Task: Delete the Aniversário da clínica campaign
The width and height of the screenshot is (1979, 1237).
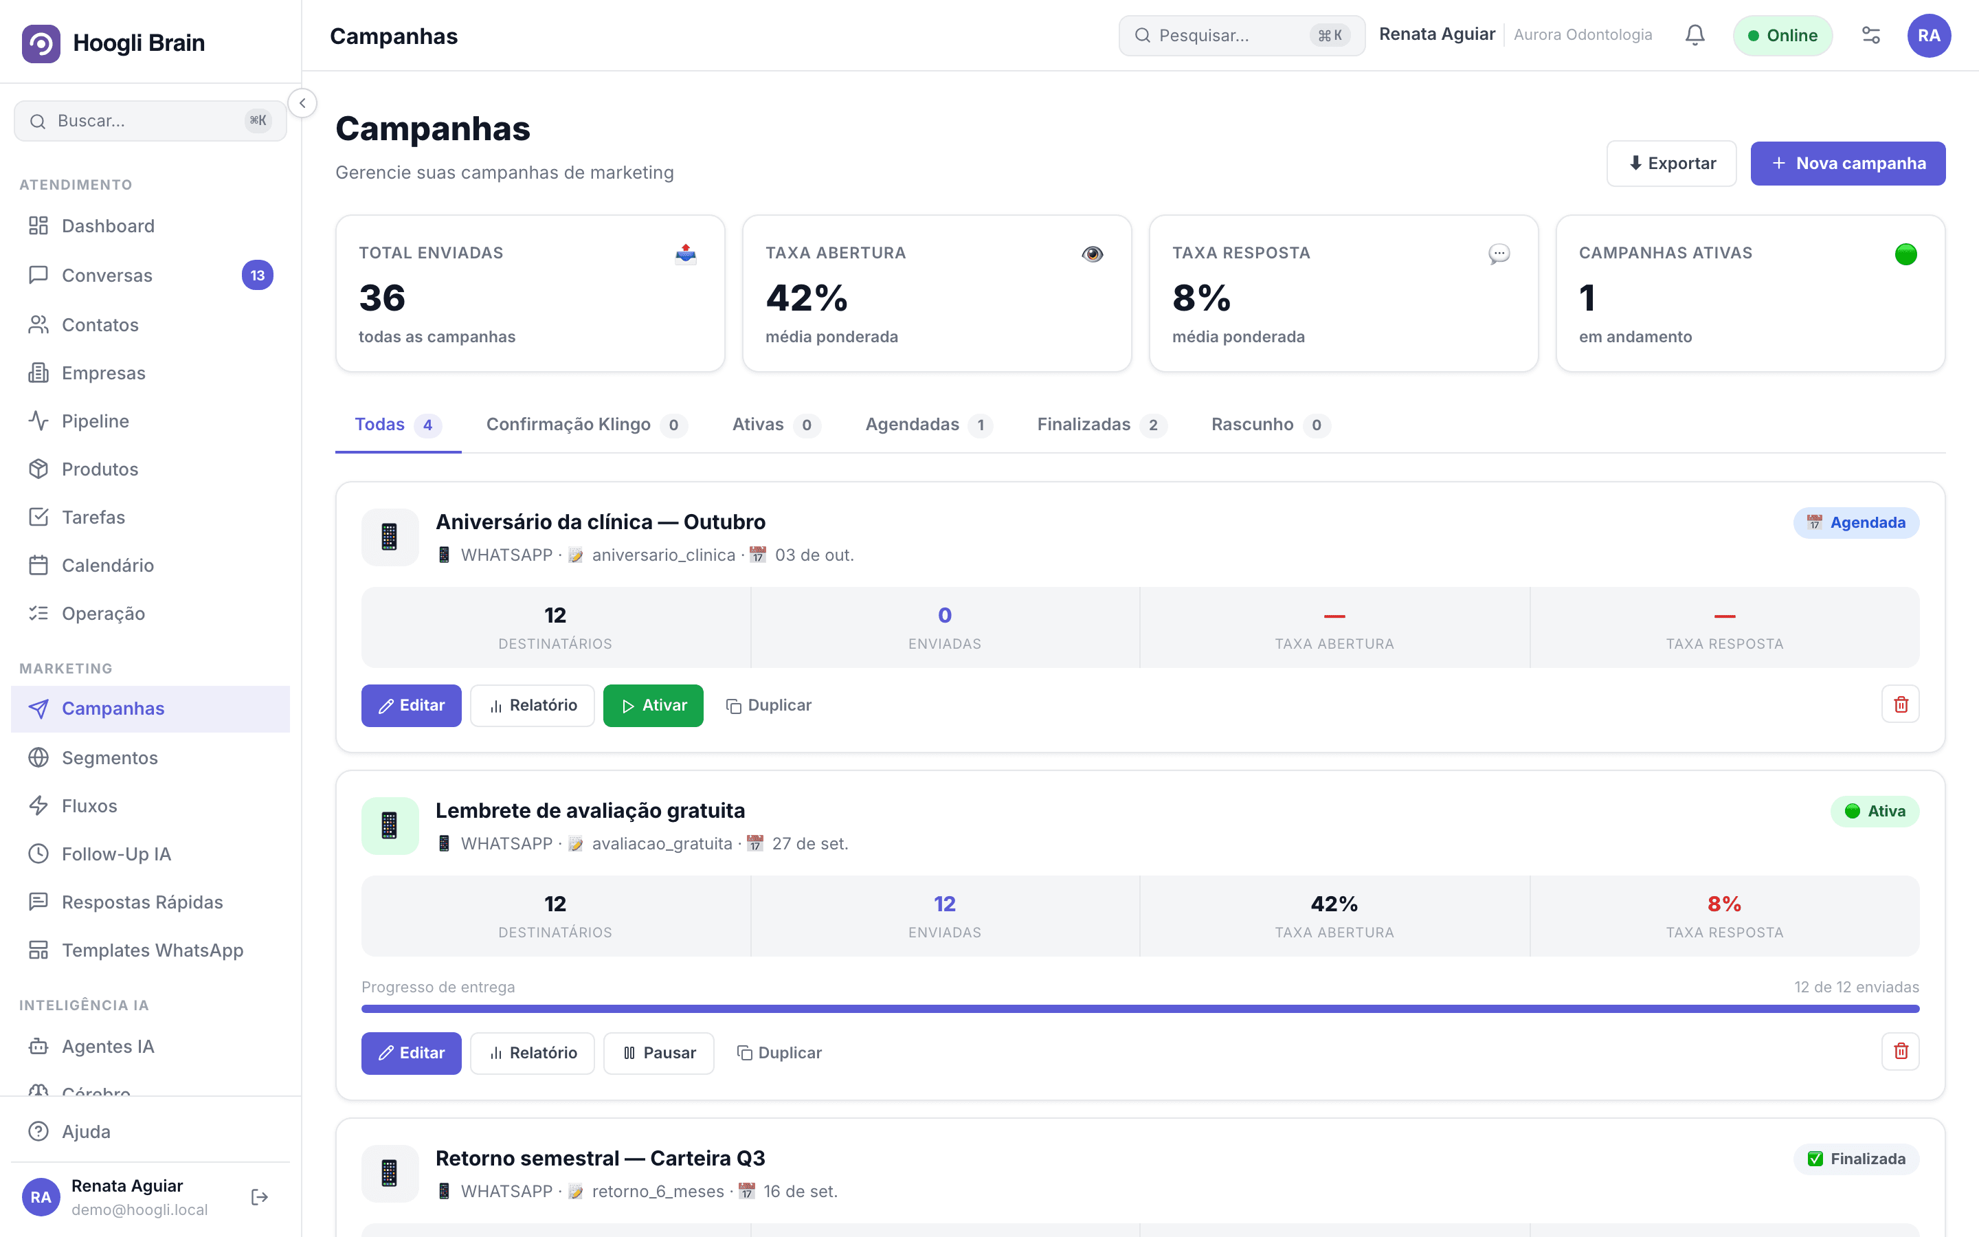Action: (1900, 704)
